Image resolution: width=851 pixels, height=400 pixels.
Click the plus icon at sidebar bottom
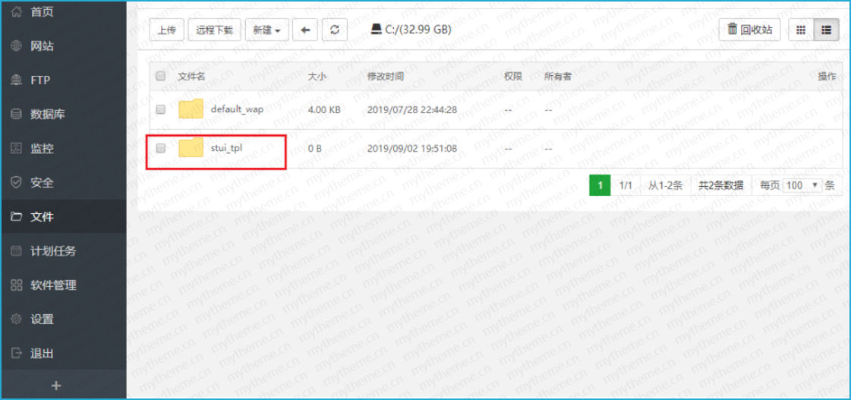pyautogui.click(x=56, y=386)
